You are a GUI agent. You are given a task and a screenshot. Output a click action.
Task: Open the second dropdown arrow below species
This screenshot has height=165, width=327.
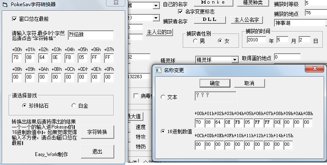(156, 18)
